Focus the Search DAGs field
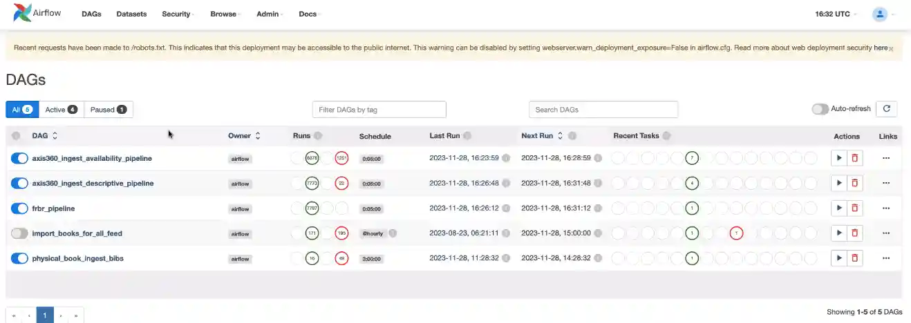The height and width of the screenshot is (323, 911). click(603, 110)
